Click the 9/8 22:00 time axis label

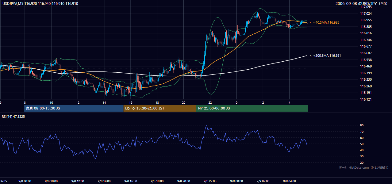210,181
